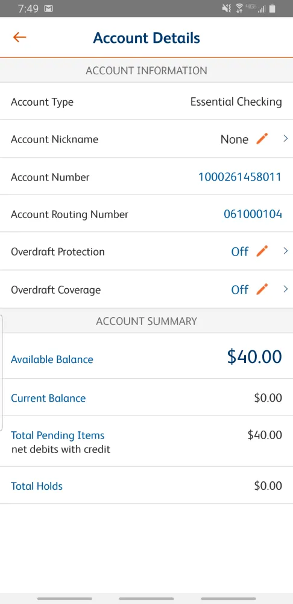Expand the Overdraft Protection row chevron
This screenshot has height=604, width=293.
click(285, 251)
